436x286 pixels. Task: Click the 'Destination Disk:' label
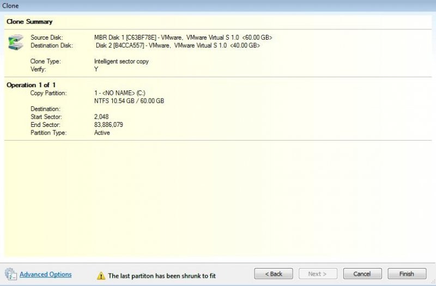(x=52, y=45)
